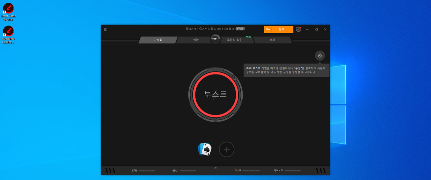Screen dimensions: 431x180
Task: Close the Smart Game Booster window
Action: click(325, 29)
